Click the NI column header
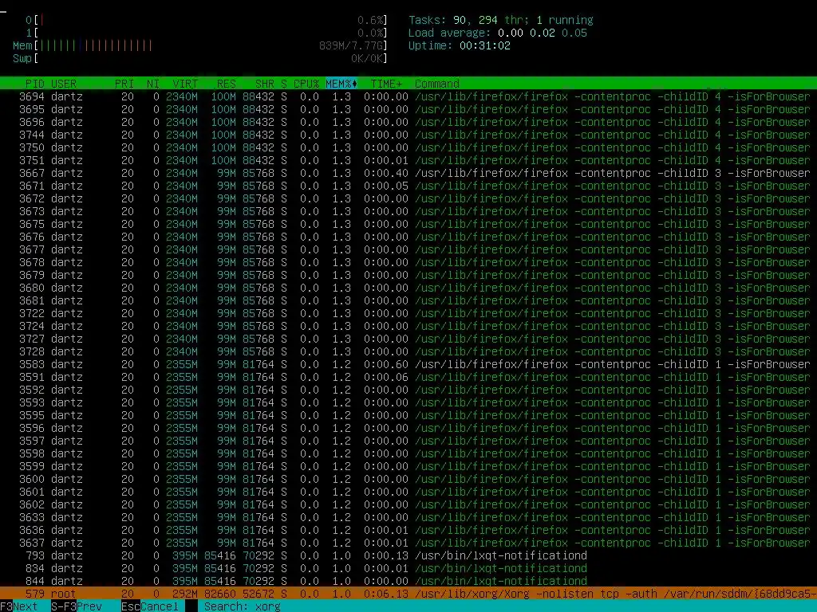817x612 pixels. (x=152, y=84)
